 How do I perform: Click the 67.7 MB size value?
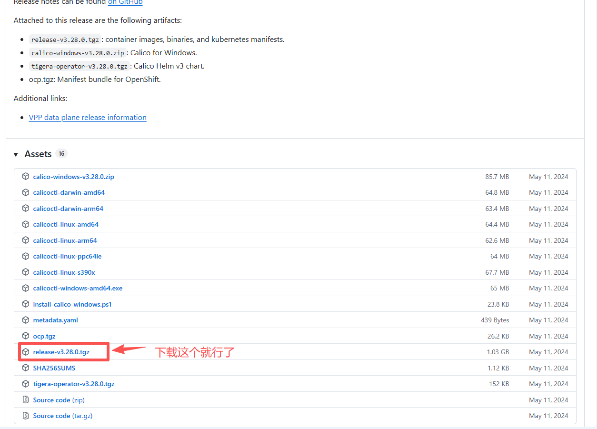[x=497, y=272]
